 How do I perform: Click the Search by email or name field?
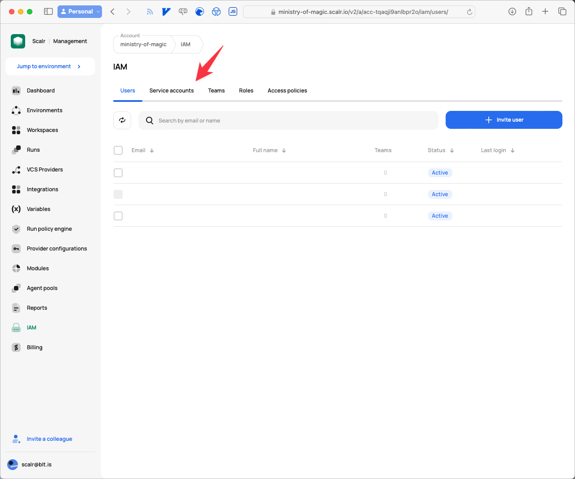point(288,120)
